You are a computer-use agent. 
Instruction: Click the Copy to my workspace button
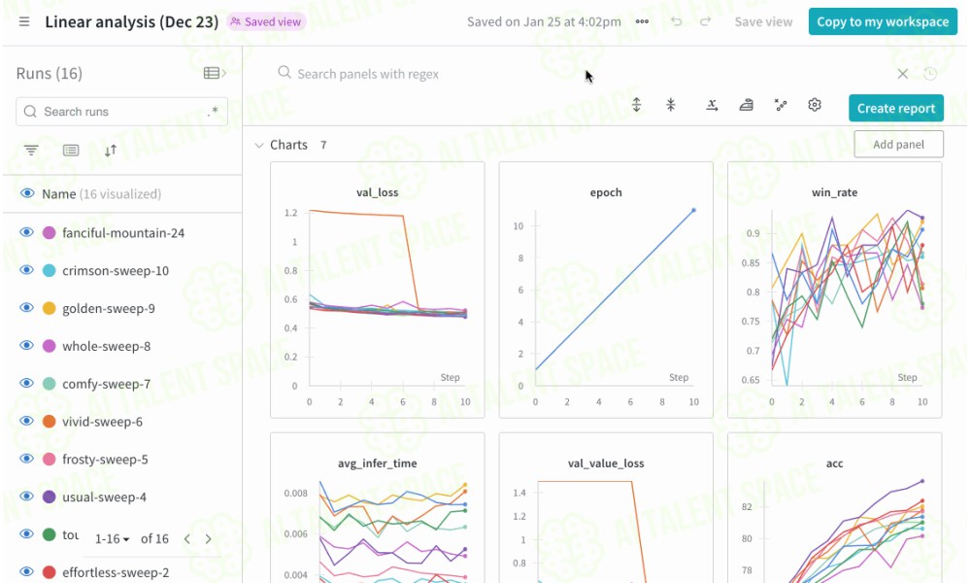(883, 21)
